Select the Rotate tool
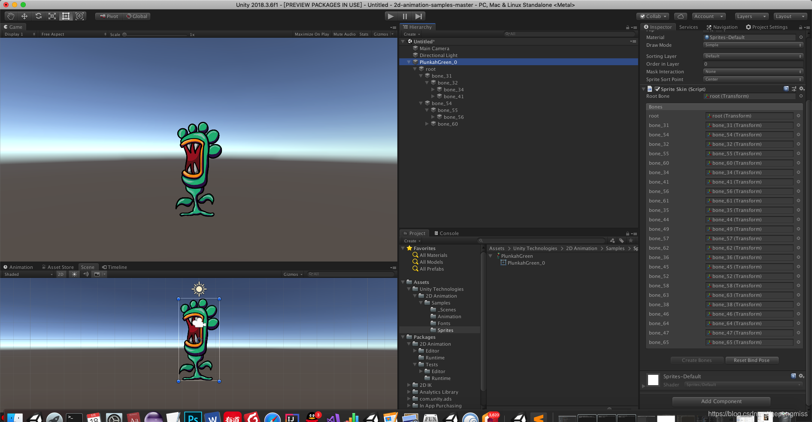812x422 pixels. click(38, 16)
